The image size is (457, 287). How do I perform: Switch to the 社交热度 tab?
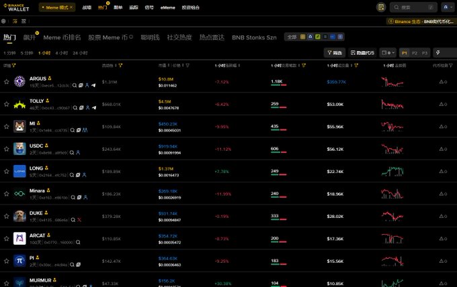coord(179,38)
